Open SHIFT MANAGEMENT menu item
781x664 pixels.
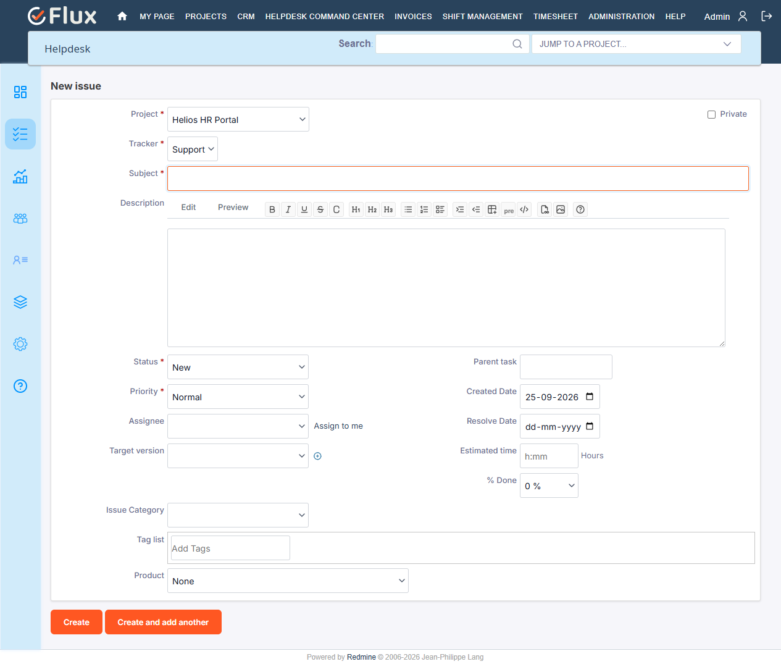pos(482,17)
